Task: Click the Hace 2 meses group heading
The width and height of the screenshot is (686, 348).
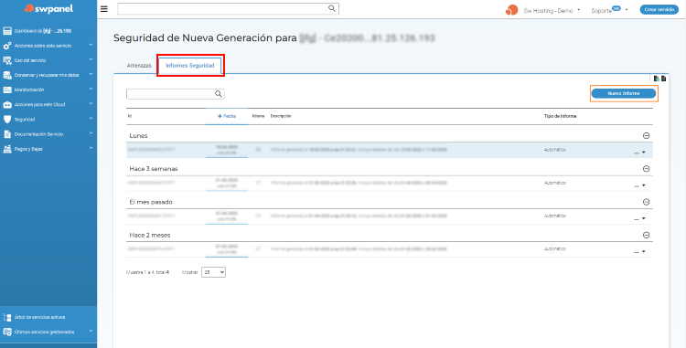Action: click(x=150, y=236)
